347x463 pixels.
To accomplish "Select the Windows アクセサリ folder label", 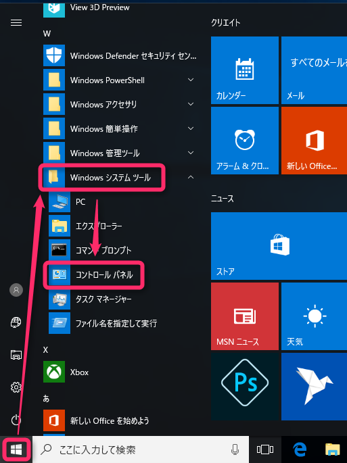I will coord(103,105).
